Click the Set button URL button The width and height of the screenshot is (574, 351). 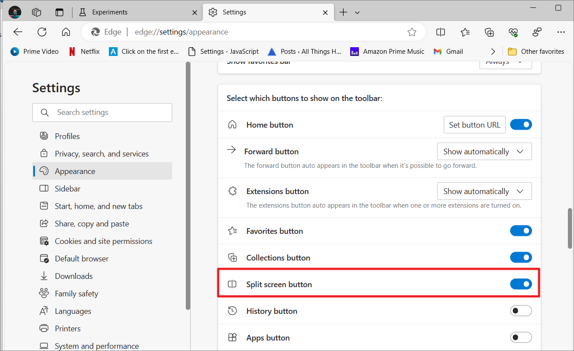pyautogui.click(x=474, y=125)
